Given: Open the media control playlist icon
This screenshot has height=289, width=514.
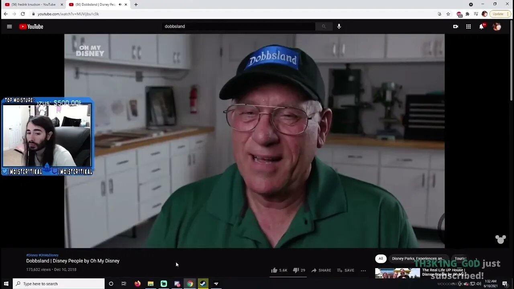Looking at the screenshot, I should click(x=476, y=14).
